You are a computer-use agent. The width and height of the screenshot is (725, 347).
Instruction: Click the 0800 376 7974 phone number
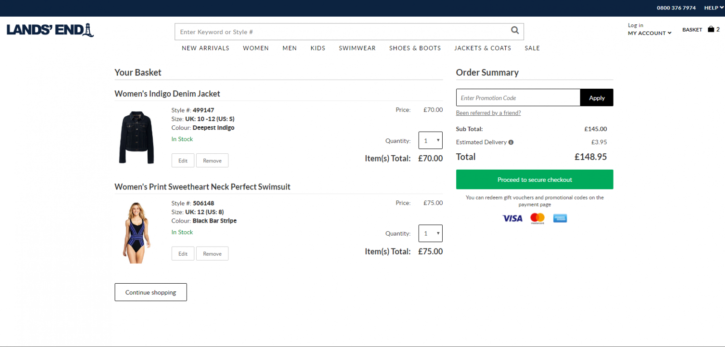pos(676,8)
